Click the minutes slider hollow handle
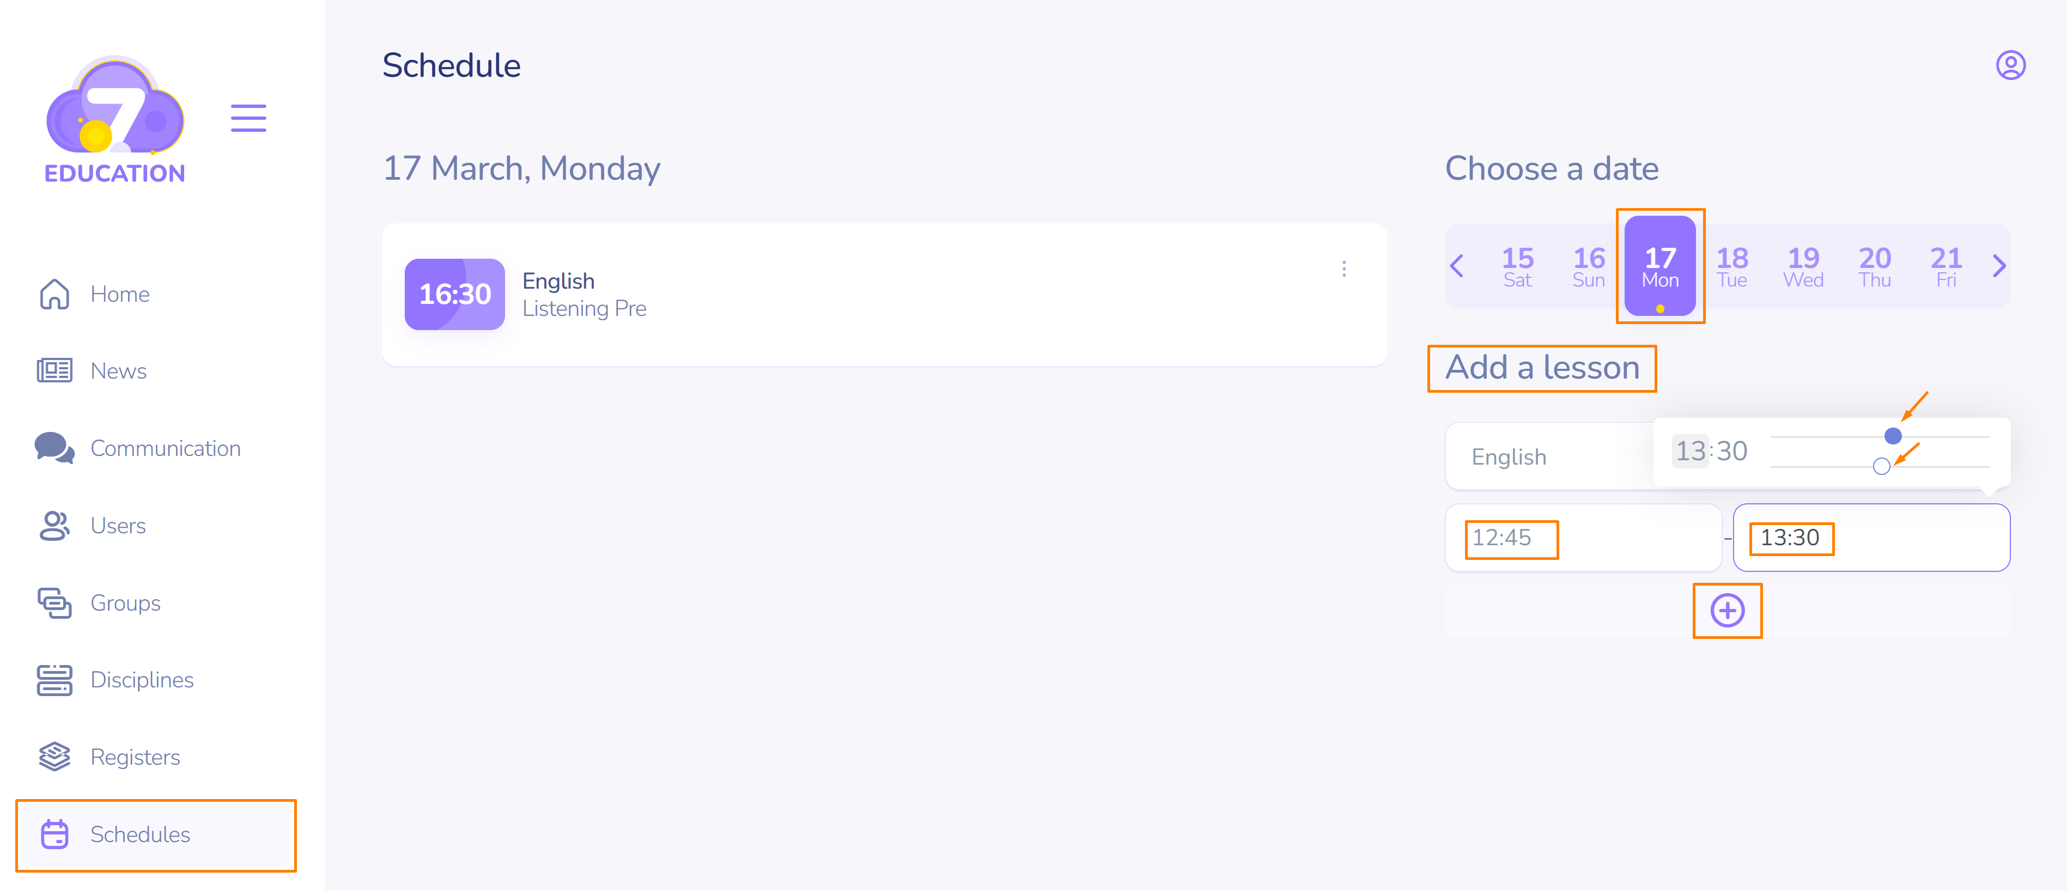Image resolution: width=2067 pixels, height=890 pixels. click(1881, 466)
